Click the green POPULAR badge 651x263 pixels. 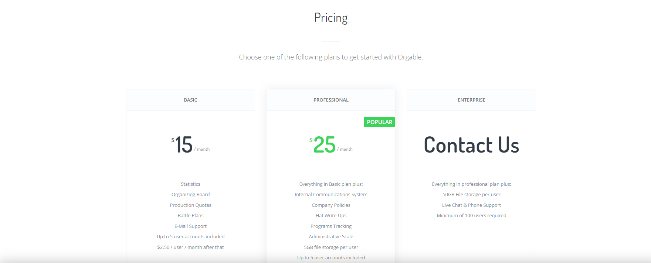[x=379, y=122]
